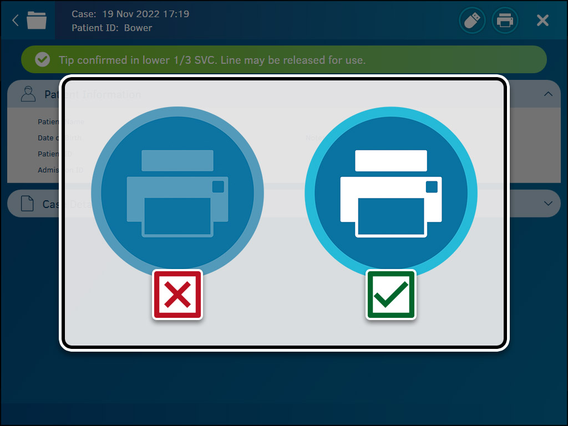Click the green check icon on the confirmation banner
568x426 pixels.
pyautogui.click(x=42, y=59)
